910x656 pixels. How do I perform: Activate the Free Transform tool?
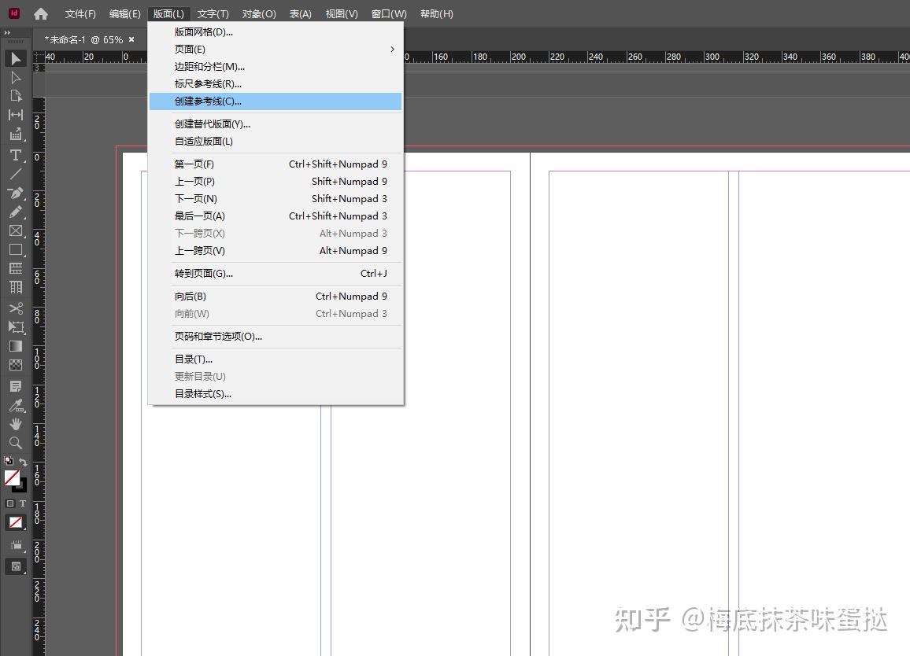click(15, 327)
